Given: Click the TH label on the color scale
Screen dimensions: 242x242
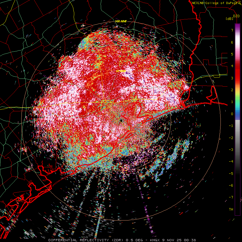Looking at the screenshot, I should coord(231,209).
